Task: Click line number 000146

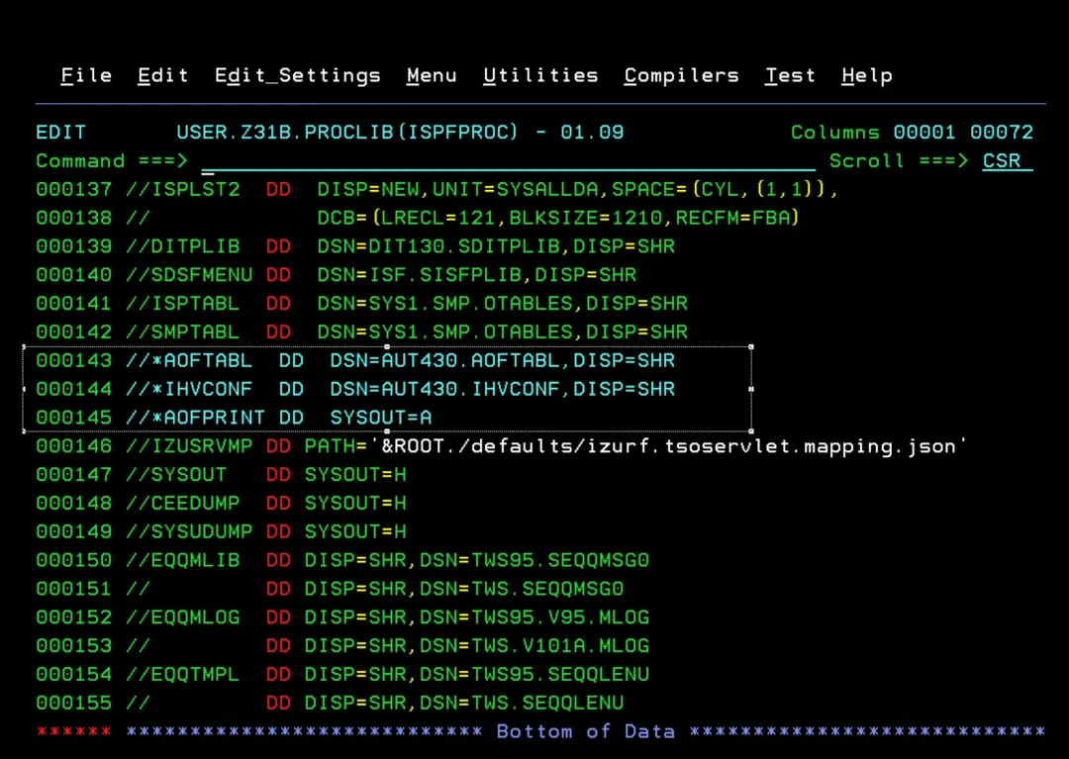Action: click(73, 446)
